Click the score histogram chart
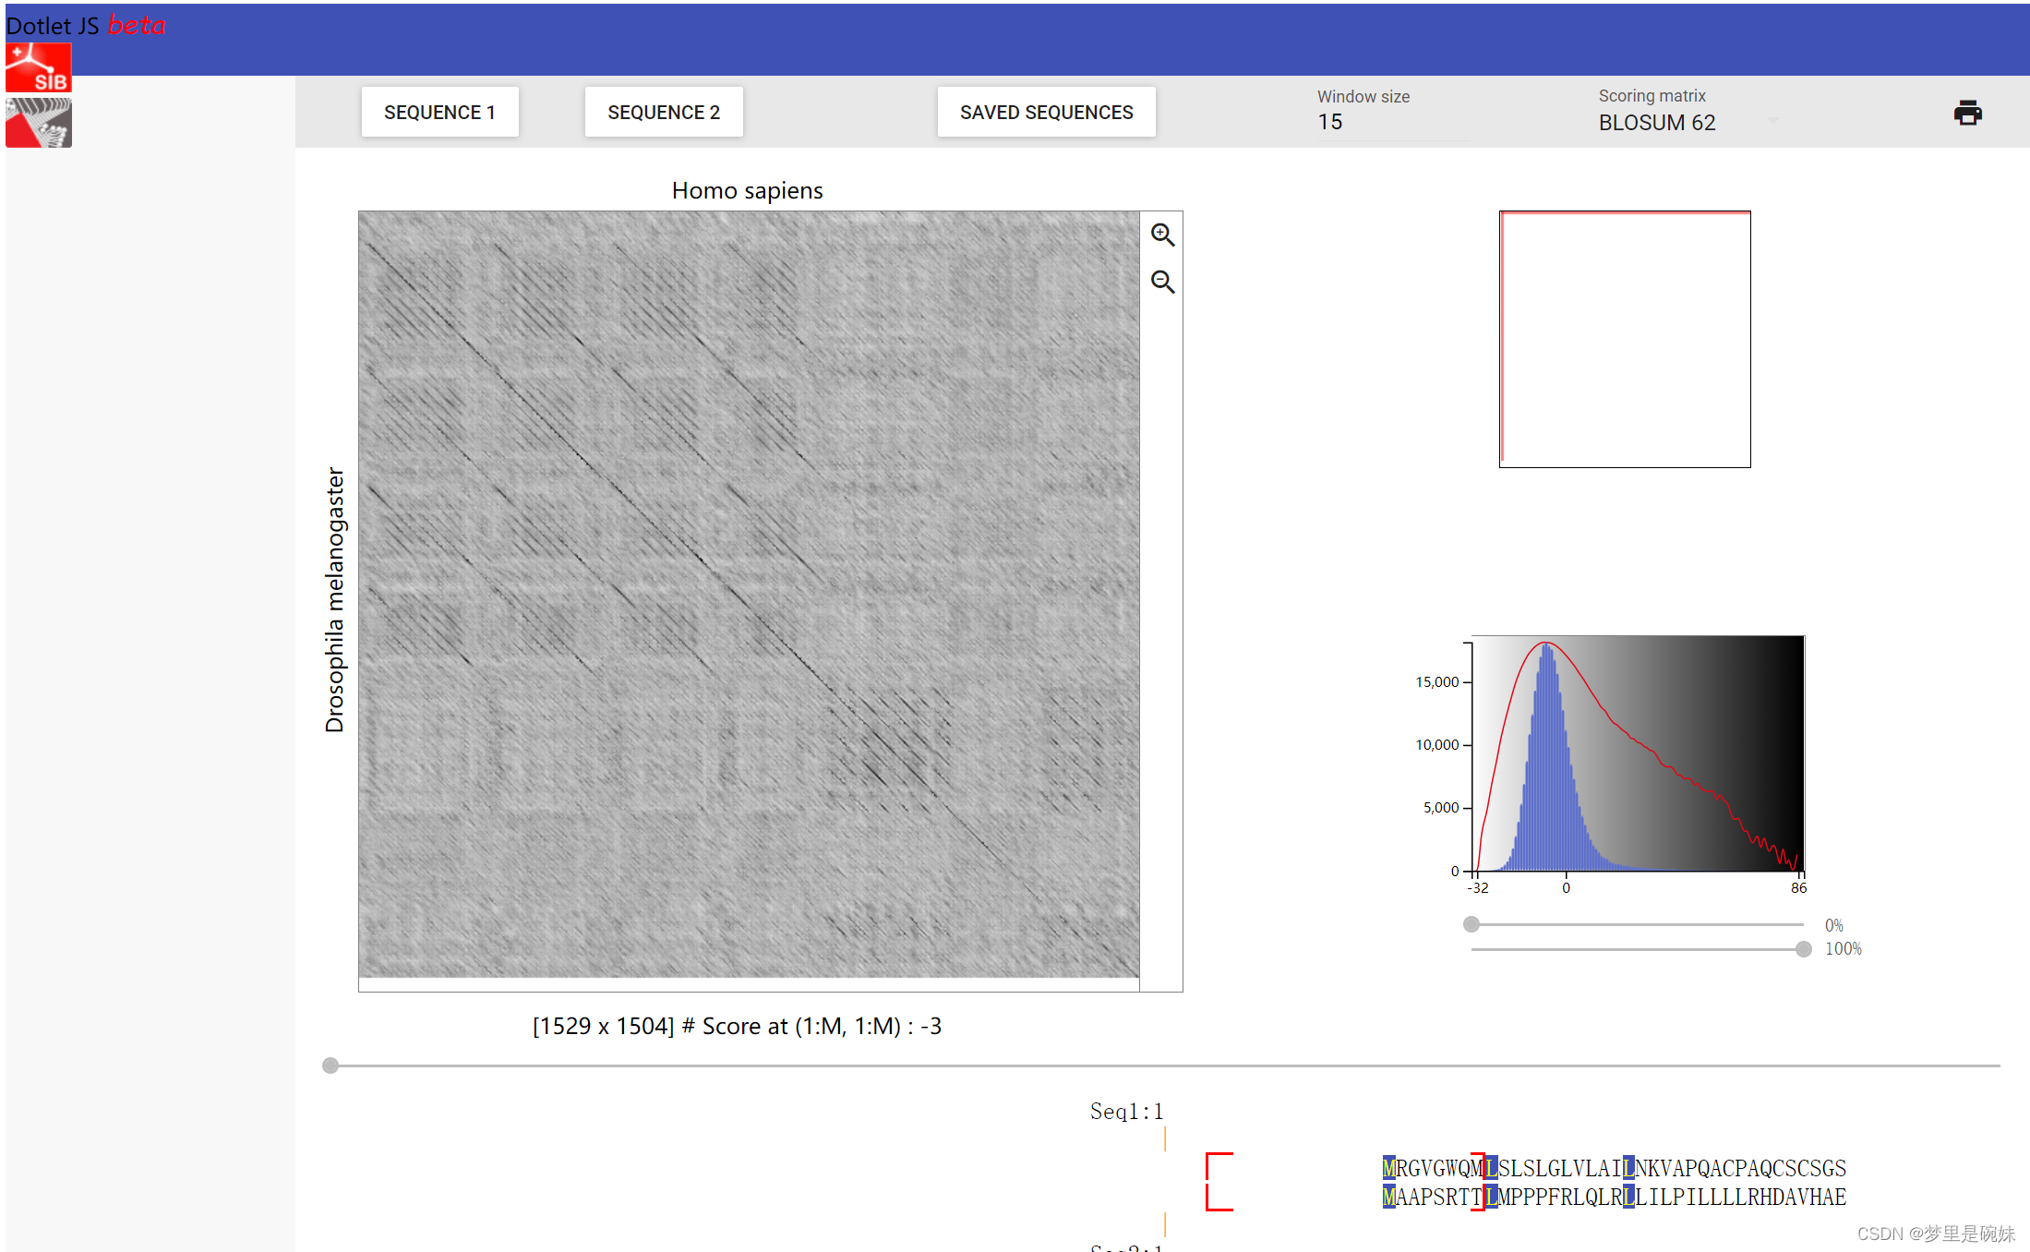This screenshot has height=1252, width=2030. (x=1637, y=754)
